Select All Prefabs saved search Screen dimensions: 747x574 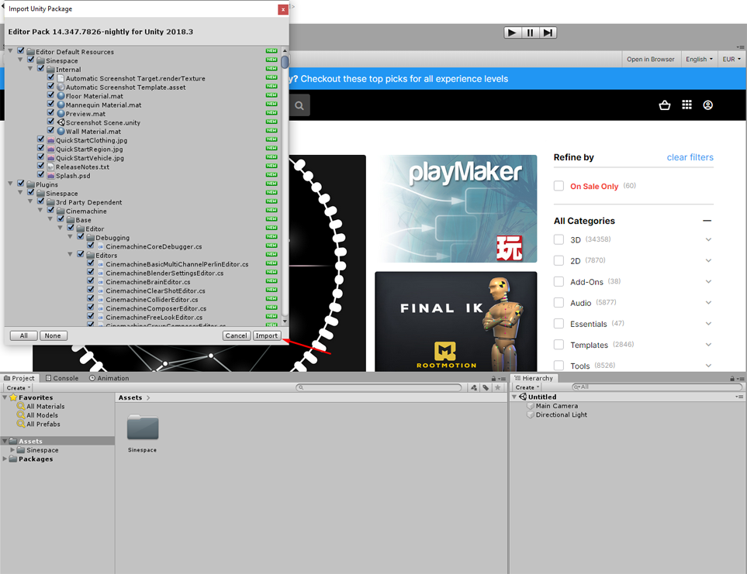point(39,424)
